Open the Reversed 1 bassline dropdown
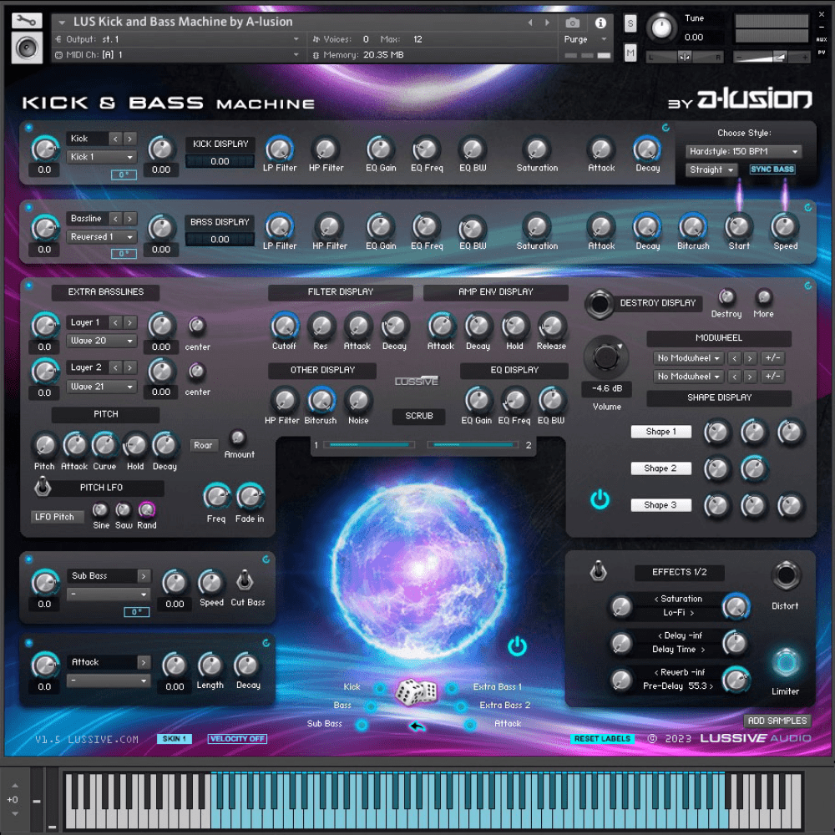 coord(101,237)
